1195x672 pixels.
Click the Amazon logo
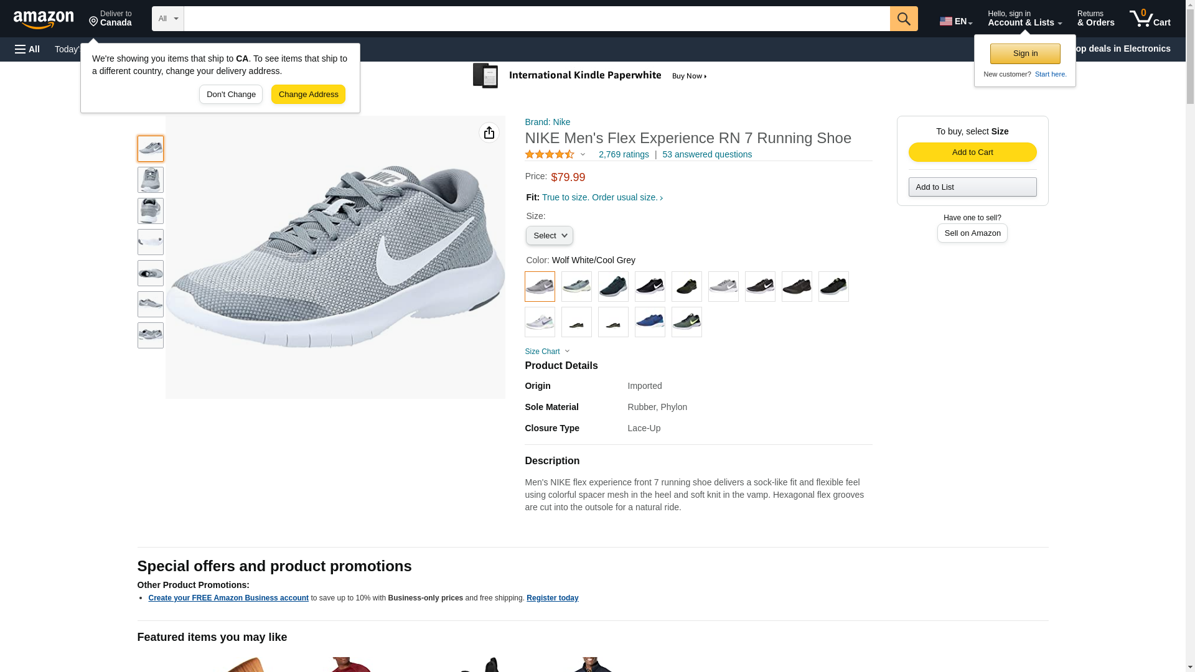coord(44,19)
